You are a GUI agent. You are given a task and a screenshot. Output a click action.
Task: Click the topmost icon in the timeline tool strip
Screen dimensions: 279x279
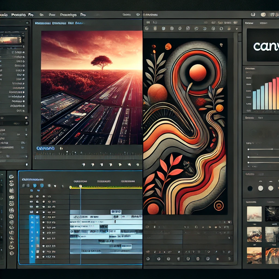[x=11, y=177]
